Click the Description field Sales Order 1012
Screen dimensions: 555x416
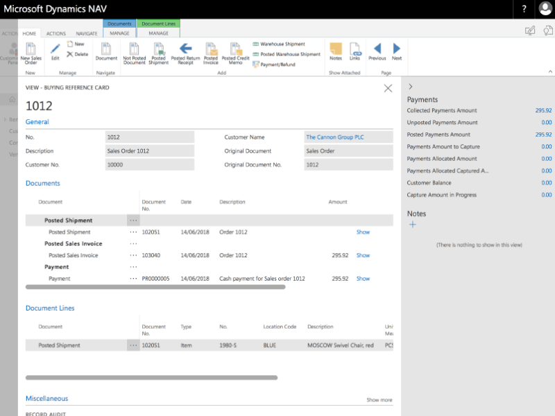point(150,151)
